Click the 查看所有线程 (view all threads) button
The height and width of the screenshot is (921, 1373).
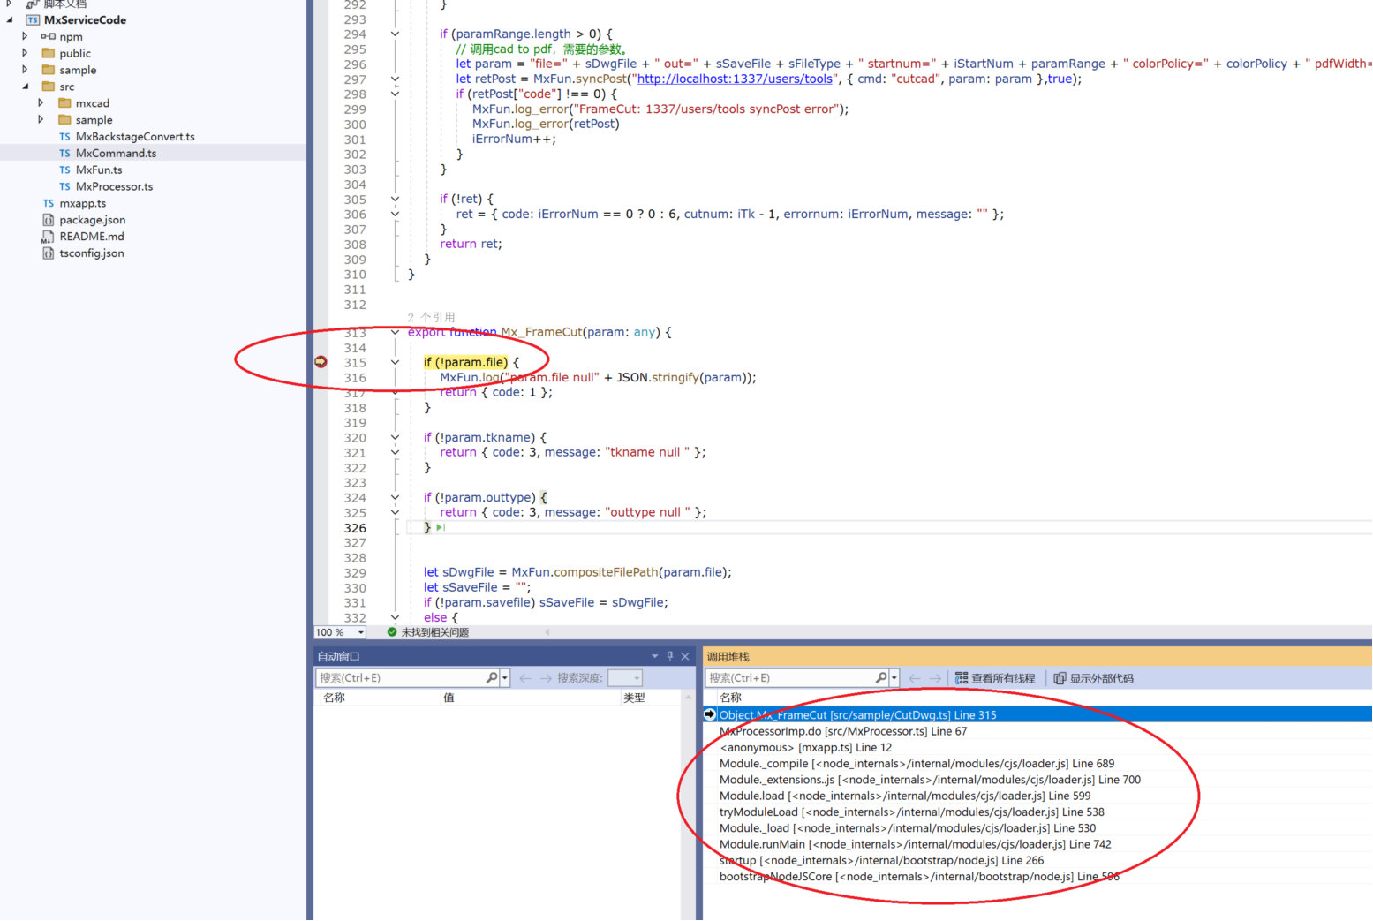[x=994, y=678]
